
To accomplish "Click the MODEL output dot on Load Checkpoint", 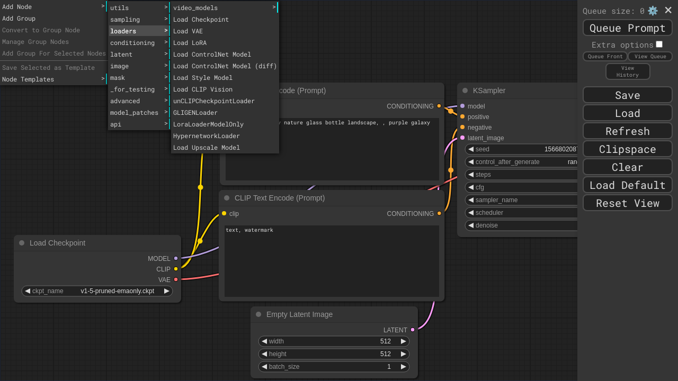I will (176, 258).
